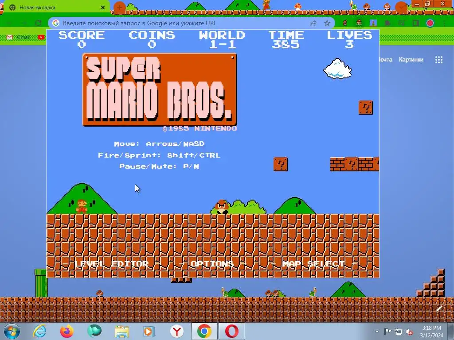Viewport: 454px width, 340px height.
Task: Open the Level Editor menu option
Action: point(111,264)
